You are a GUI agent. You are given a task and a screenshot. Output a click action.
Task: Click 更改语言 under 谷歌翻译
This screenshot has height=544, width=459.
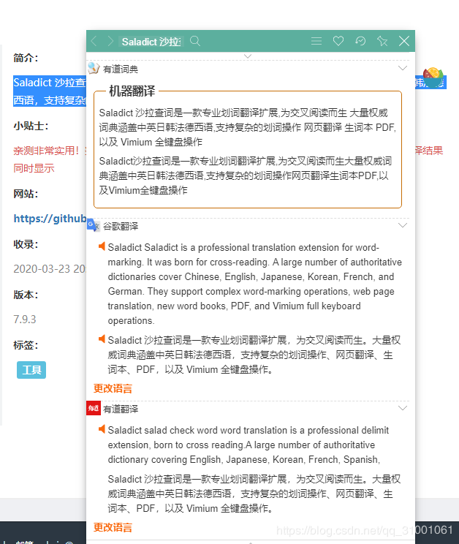click(x=113, y=388)
